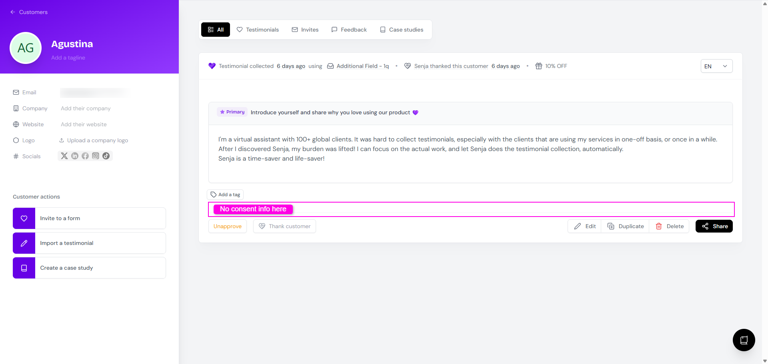The image size is (768, 364).
Task: Click the "Senja thanked this customer" text
Action: click(x=451, y=66)
